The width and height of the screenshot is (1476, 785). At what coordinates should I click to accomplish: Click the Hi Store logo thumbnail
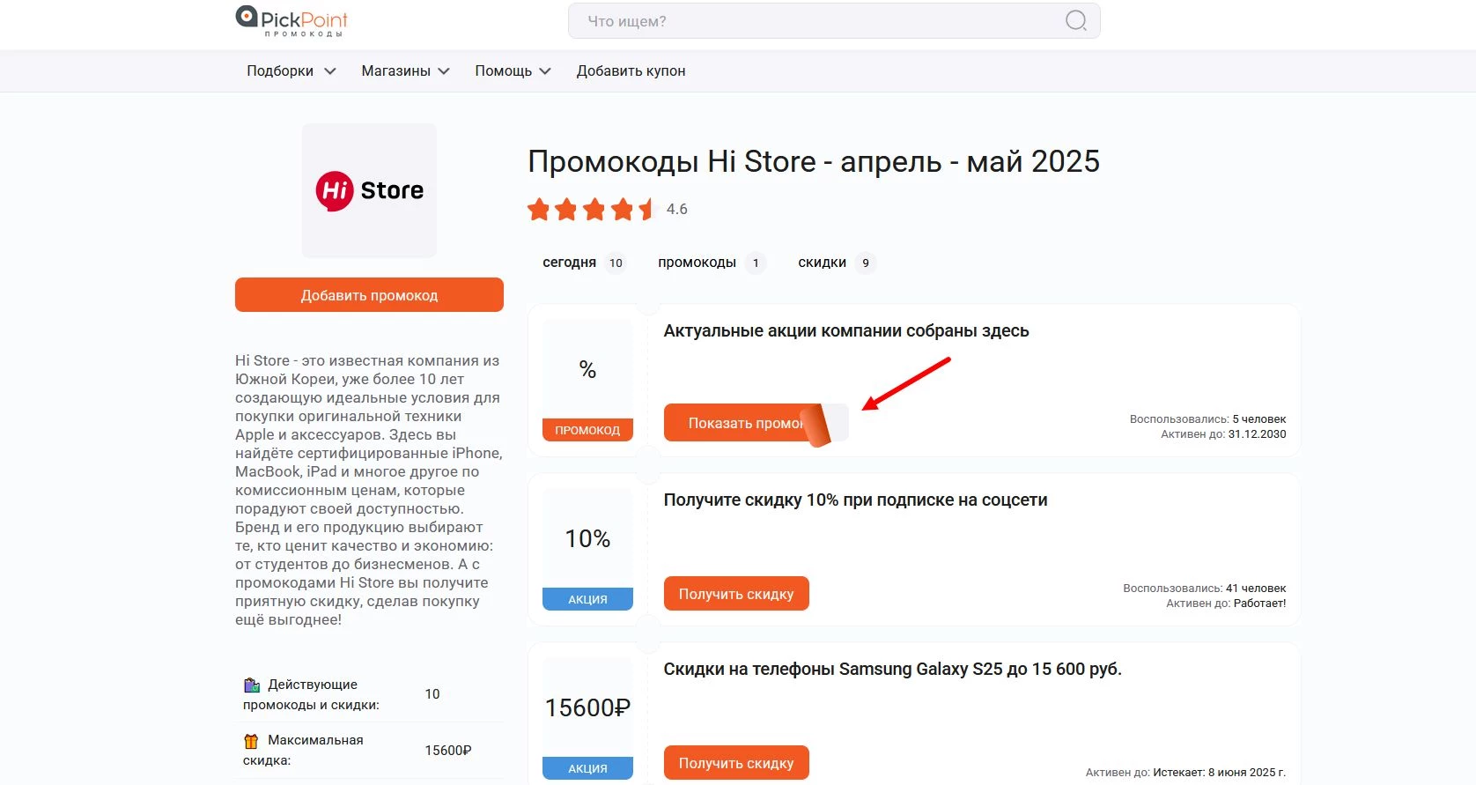pos(369,190)
